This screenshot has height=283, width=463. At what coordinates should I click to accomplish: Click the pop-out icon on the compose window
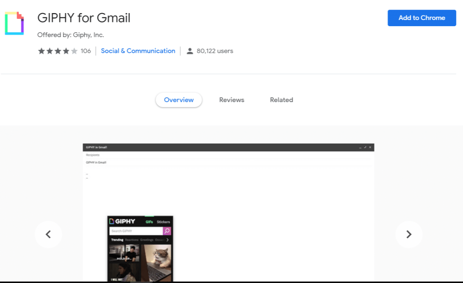click(x=365, y=147)
